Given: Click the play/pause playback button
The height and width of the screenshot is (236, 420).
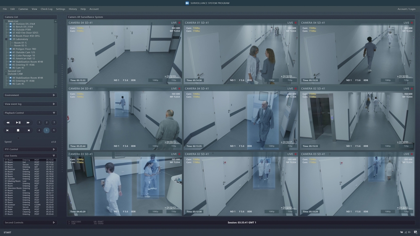Looking at the screenshot, I should [x=18, y=123].
